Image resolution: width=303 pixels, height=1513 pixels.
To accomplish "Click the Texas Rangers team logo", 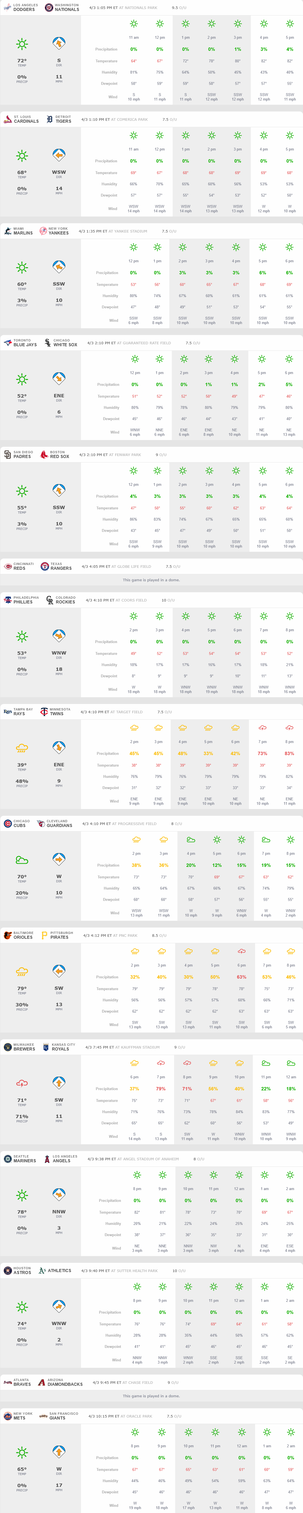I will [45, 566].
